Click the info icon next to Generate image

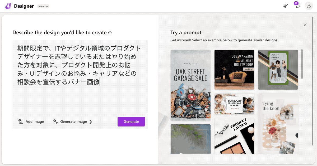pos(91,122)
